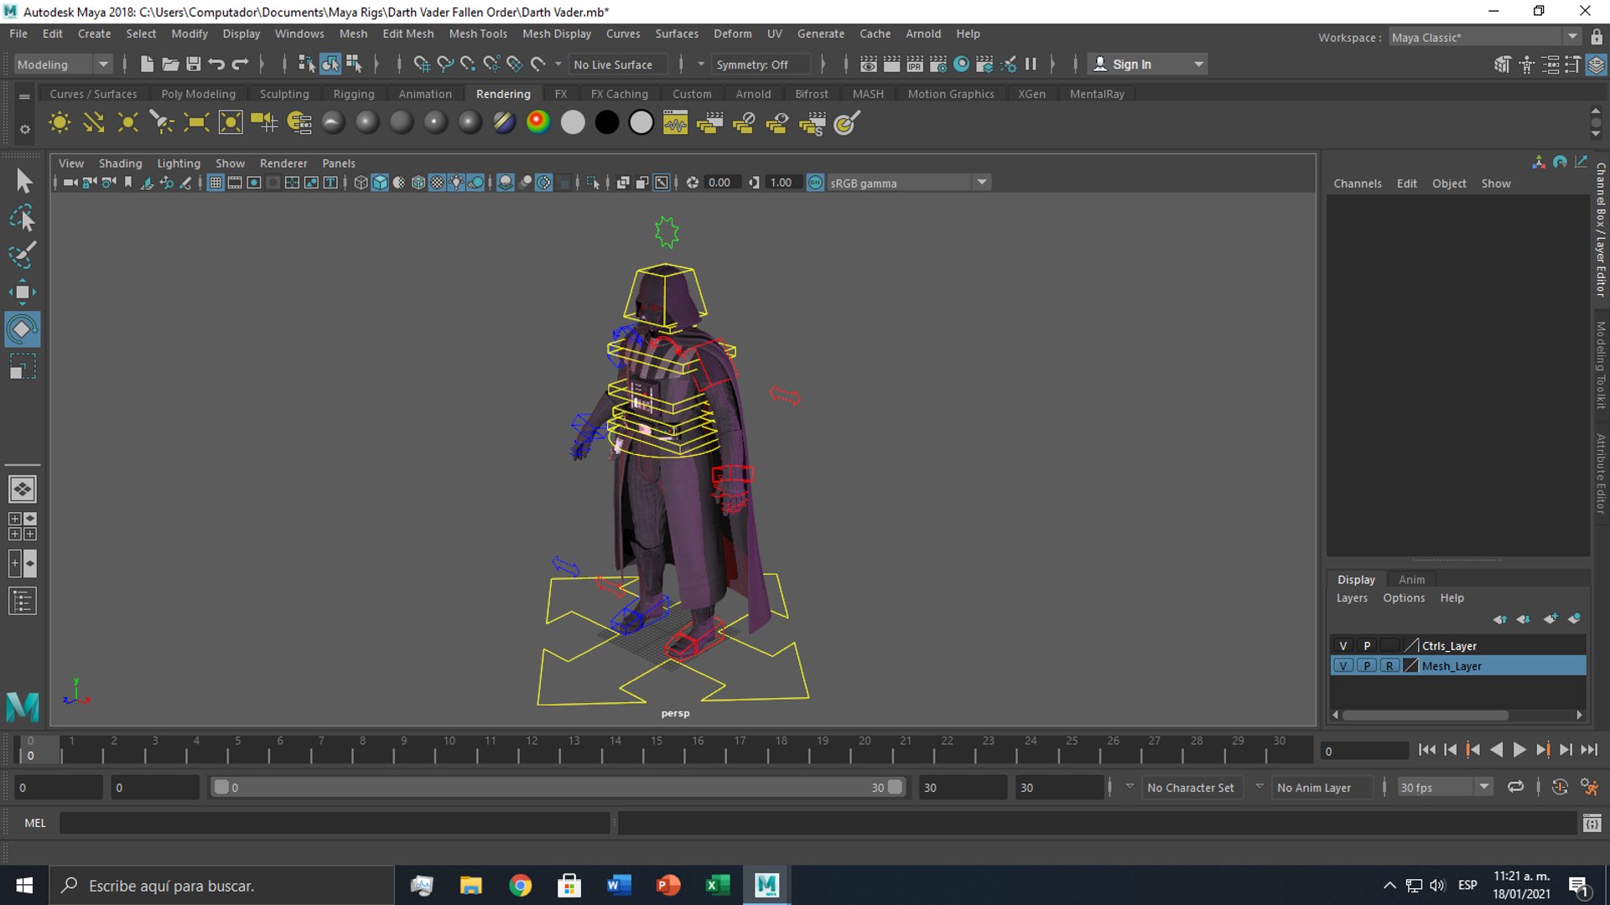This screenshot has width=1610, height=905.
Task: Click the black material color swatch
Action: tap(607, 123)
